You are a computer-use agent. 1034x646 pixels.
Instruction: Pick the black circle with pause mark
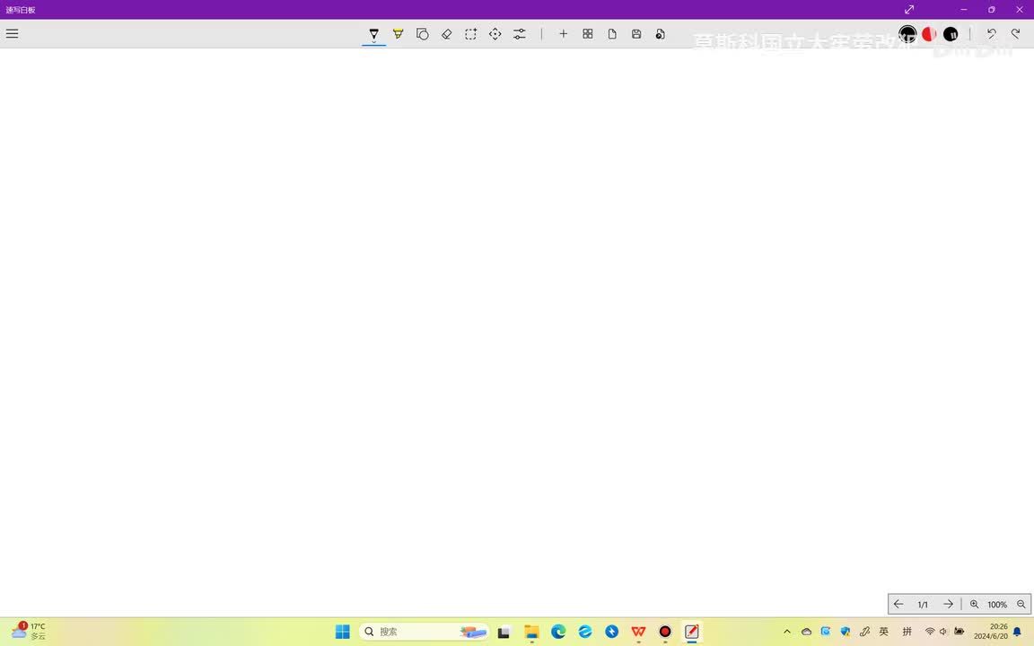(951, 33)
